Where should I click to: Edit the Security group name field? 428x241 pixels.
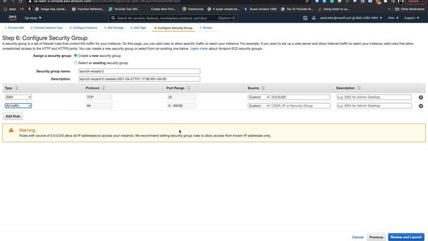pos(139,72)
